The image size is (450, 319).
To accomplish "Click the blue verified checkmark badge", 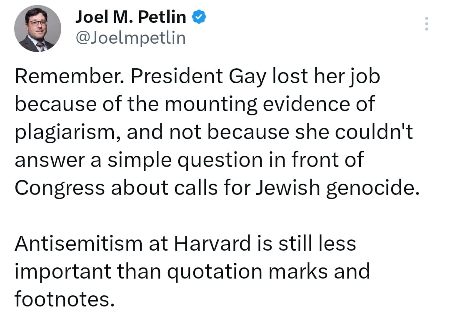I will coord(198,17).
